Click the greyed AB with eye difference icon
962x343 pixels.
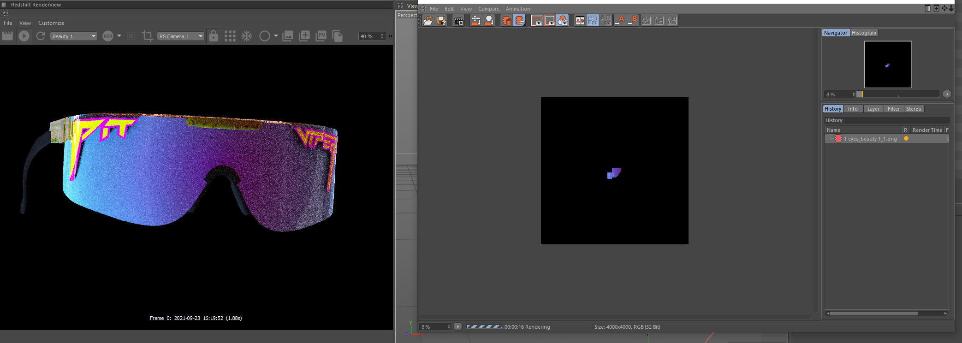click(606, 20)
